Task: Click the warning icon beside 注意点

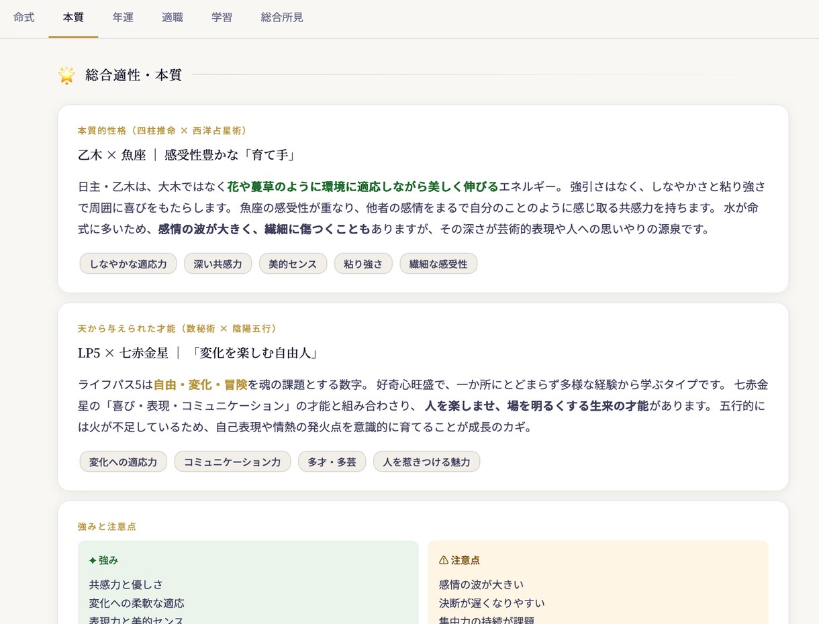Action: (x=443, y=560)
